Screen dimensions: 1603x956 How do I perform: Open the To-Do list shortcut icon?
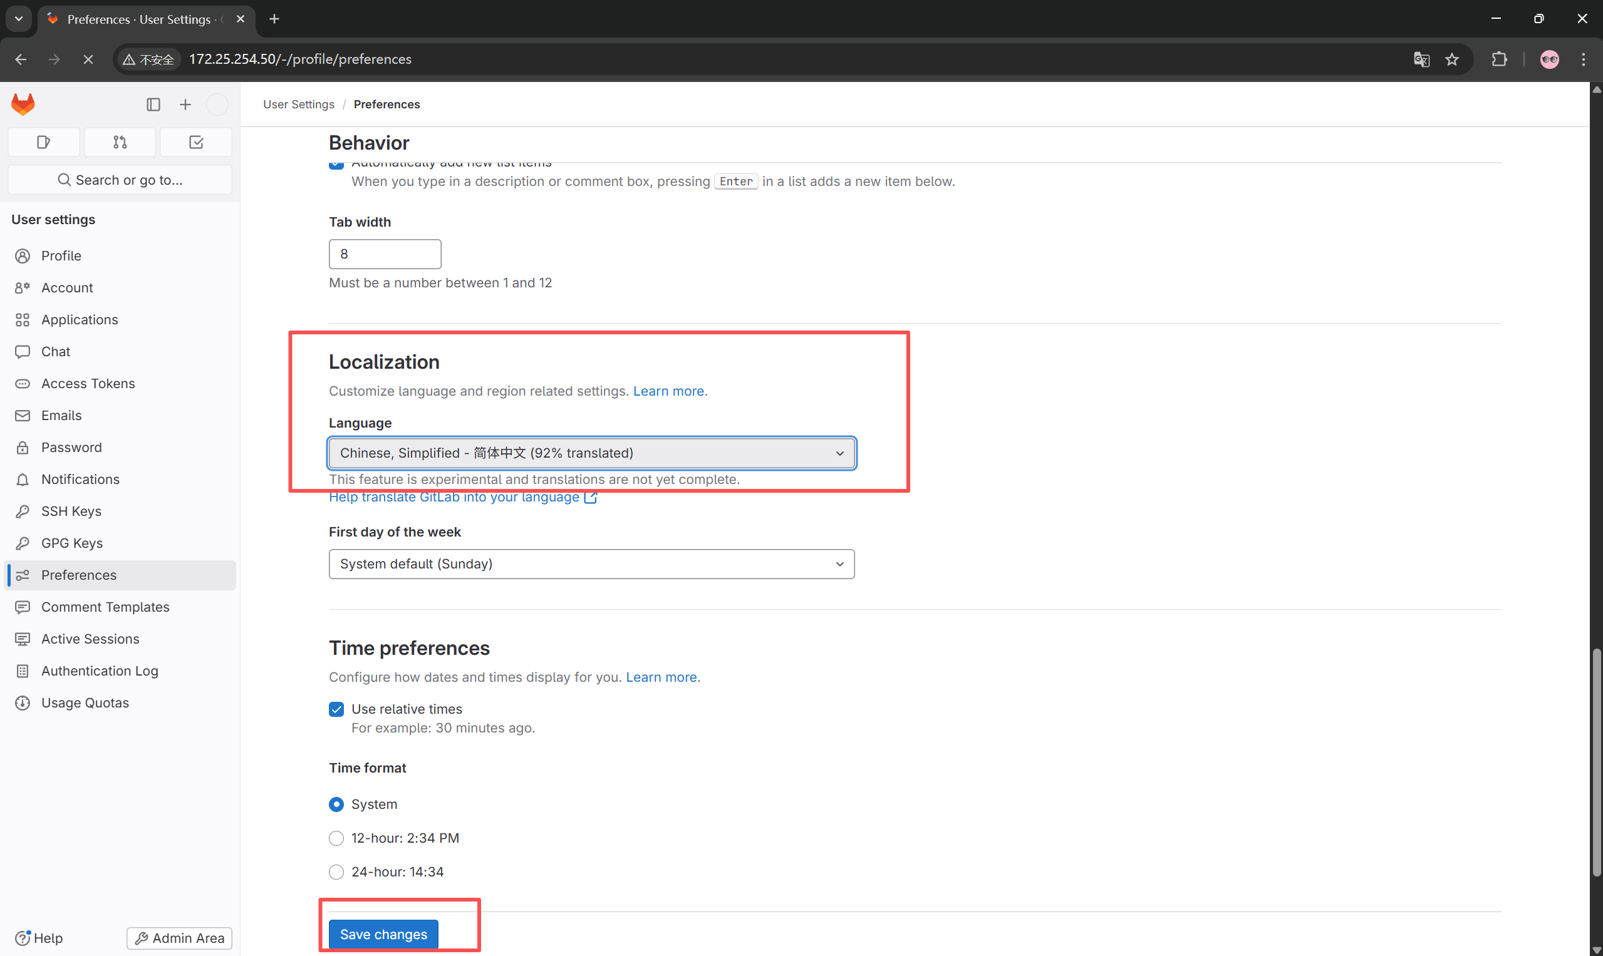click(x=196, y=141)
